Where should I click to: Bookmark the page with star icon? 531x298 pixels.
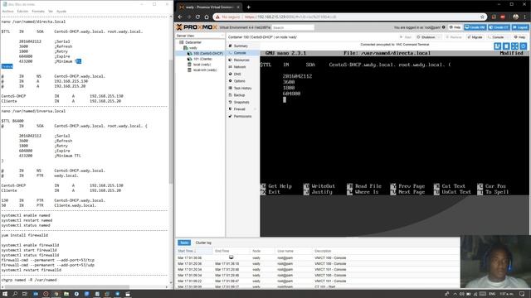(482, 17)
